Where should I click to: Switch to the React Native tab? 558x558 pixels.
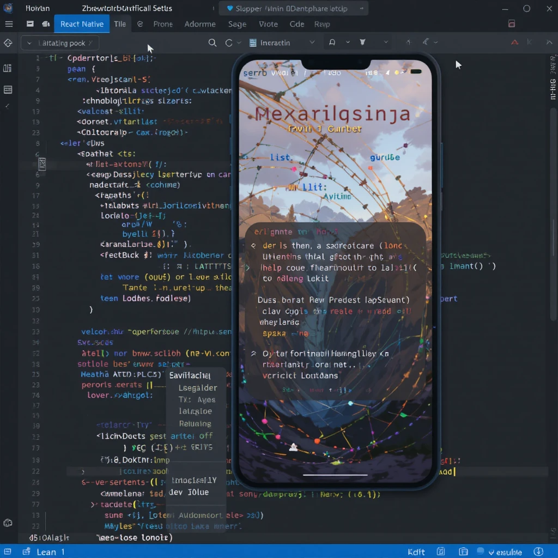(82, 24)
